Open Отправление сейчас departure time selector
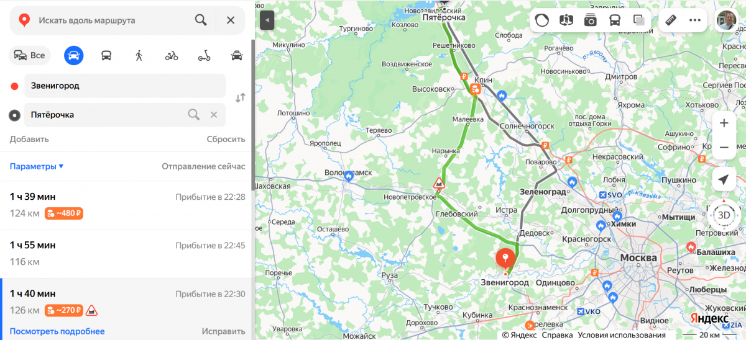 pyautogui.click(x=203, y=166)
